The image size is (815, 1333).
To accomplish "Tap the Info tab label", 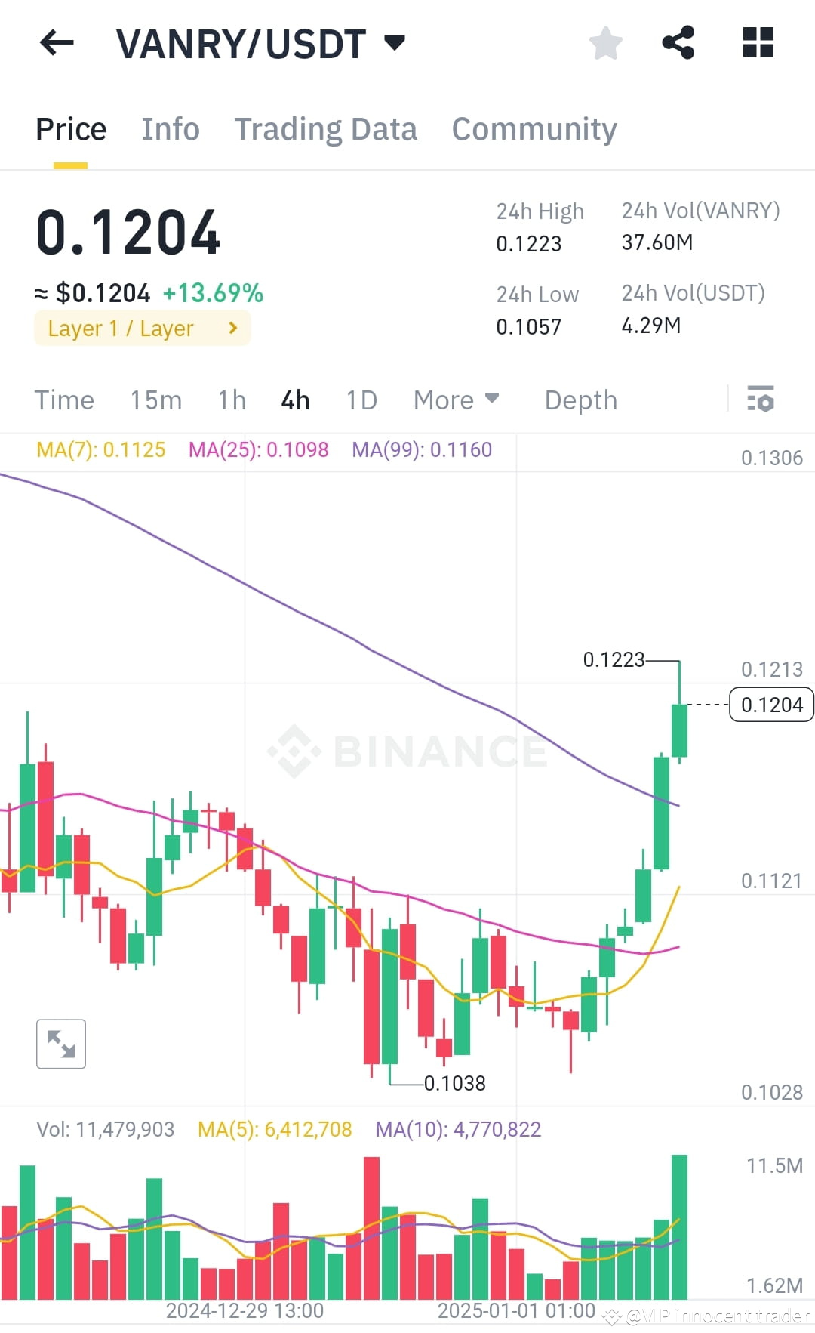I will click(x=170, y=128).
